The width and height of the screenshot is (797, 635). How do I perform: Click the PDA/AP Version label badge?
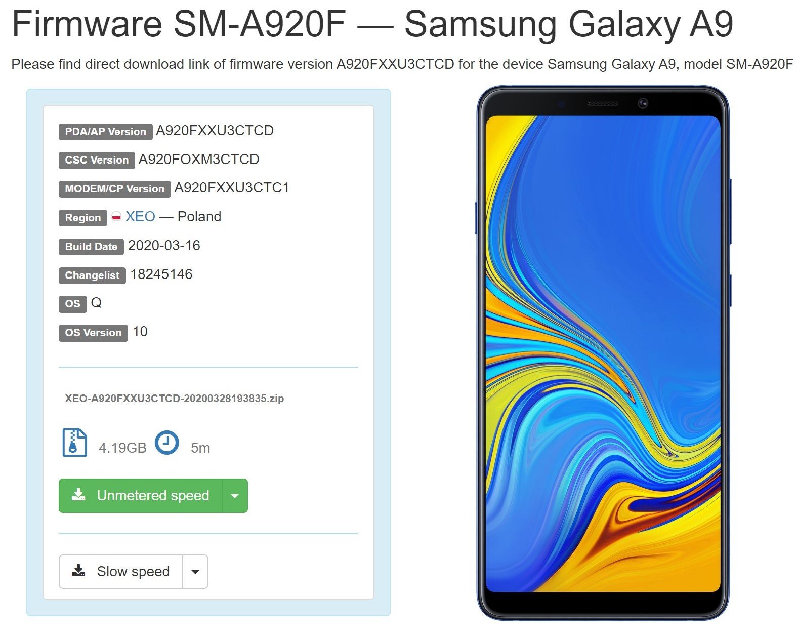coord(105,132)
